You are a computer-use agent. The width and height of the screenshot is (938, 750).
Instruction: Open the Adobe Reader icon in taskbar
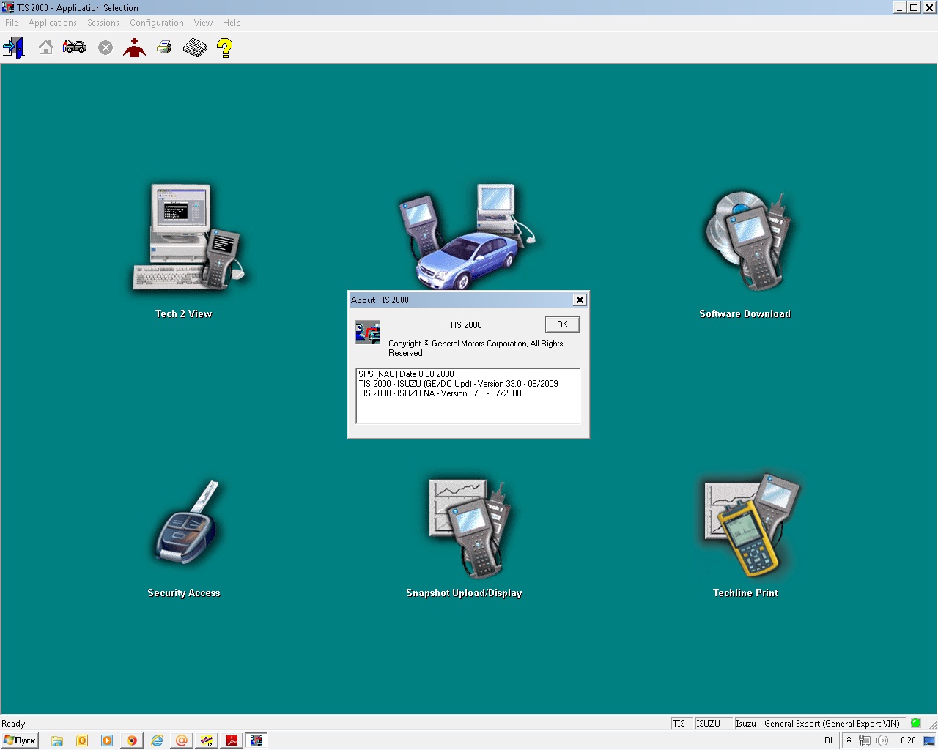pos(232,740)
